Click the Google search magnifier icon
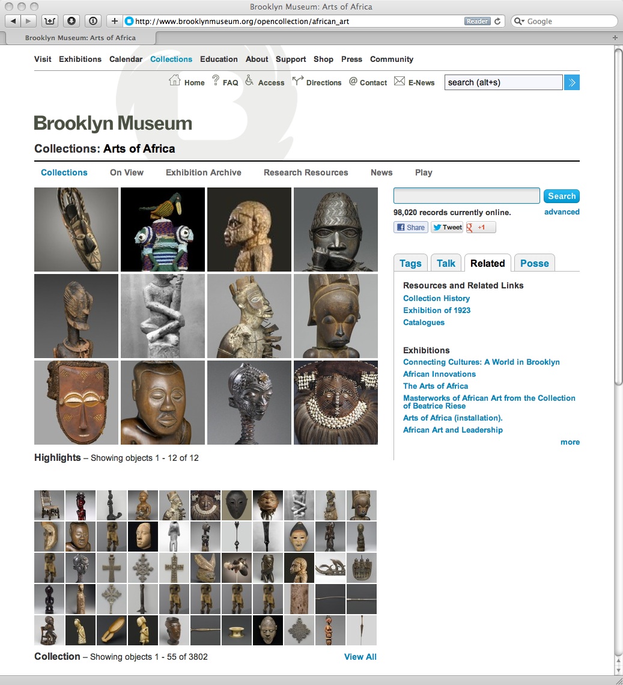Viewport: 623px width, 685px height. tap(518, 21)
